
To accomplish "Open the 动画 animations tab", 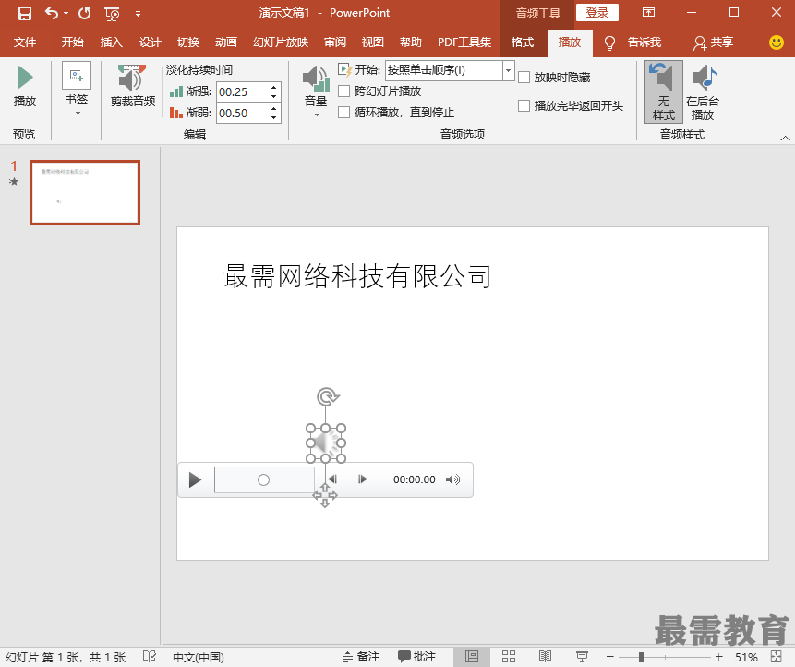I will coord(225,42).
